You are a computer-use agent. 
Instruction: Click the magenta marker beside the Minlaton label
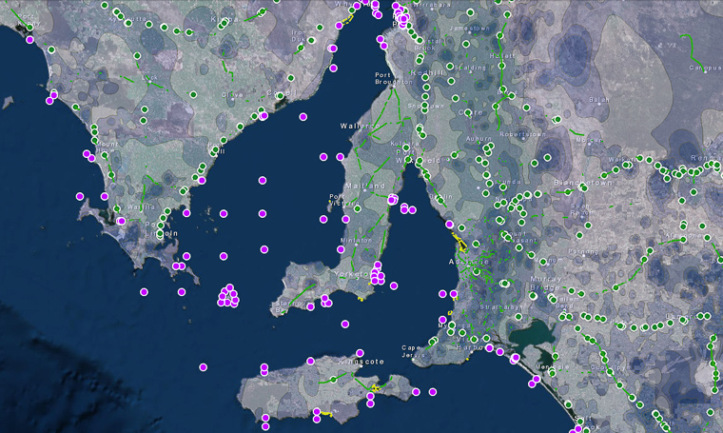pos(341,249)
